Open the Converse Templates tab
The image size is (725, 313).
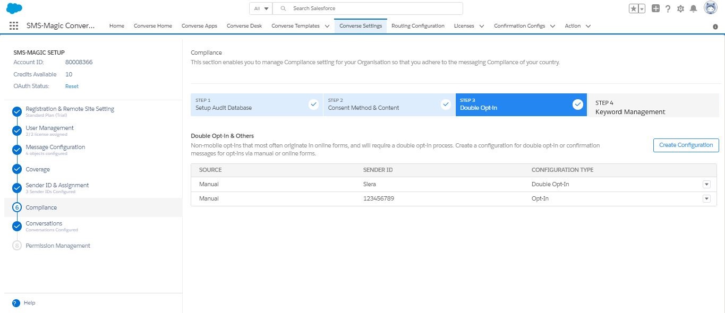point(295,25)
